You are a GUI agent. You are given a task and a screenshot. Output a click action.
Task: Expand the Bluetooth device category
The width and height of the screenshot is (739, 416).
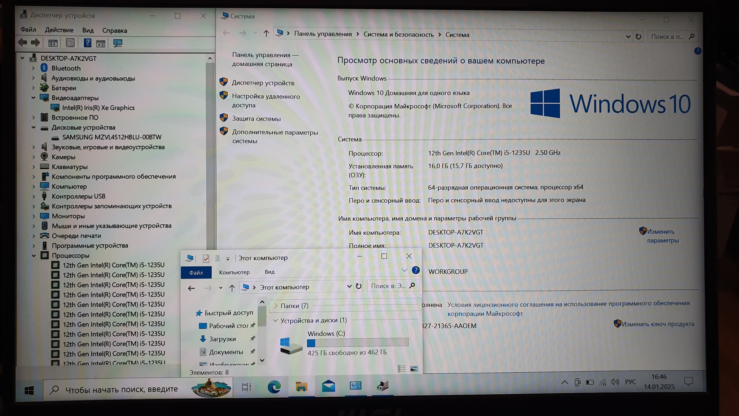click(34, 68)
